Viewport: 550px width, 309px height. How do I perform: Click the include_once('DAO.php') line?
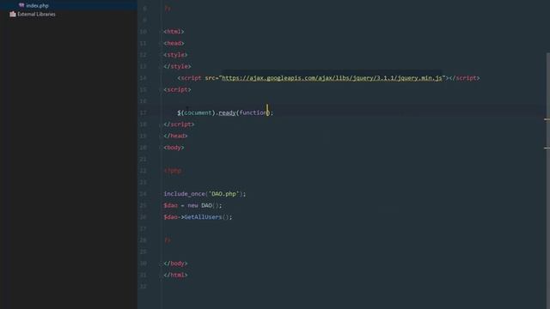tap(205, 194)
